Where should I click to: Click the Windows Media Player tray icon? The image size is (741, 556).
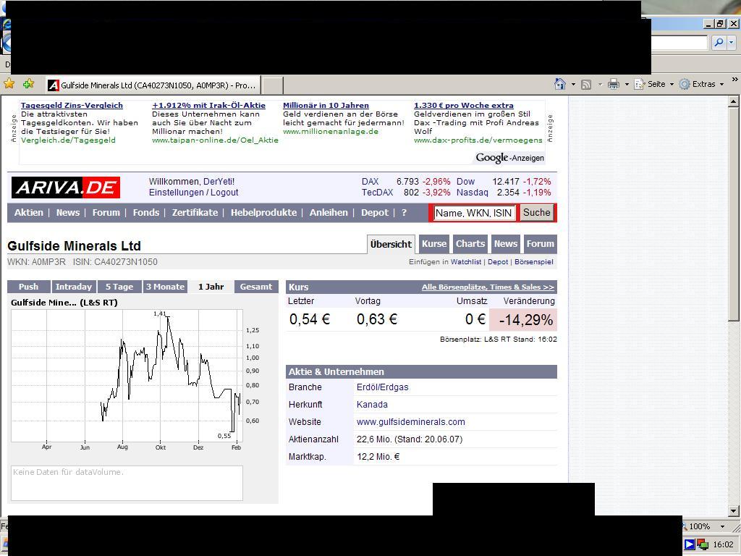[690, 544]
